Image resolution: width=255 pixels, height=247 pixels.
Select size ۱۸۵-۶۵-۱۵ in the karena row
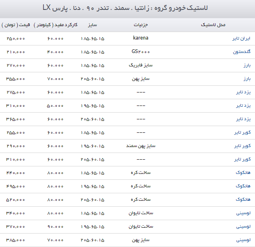click(x=93, y=39)
